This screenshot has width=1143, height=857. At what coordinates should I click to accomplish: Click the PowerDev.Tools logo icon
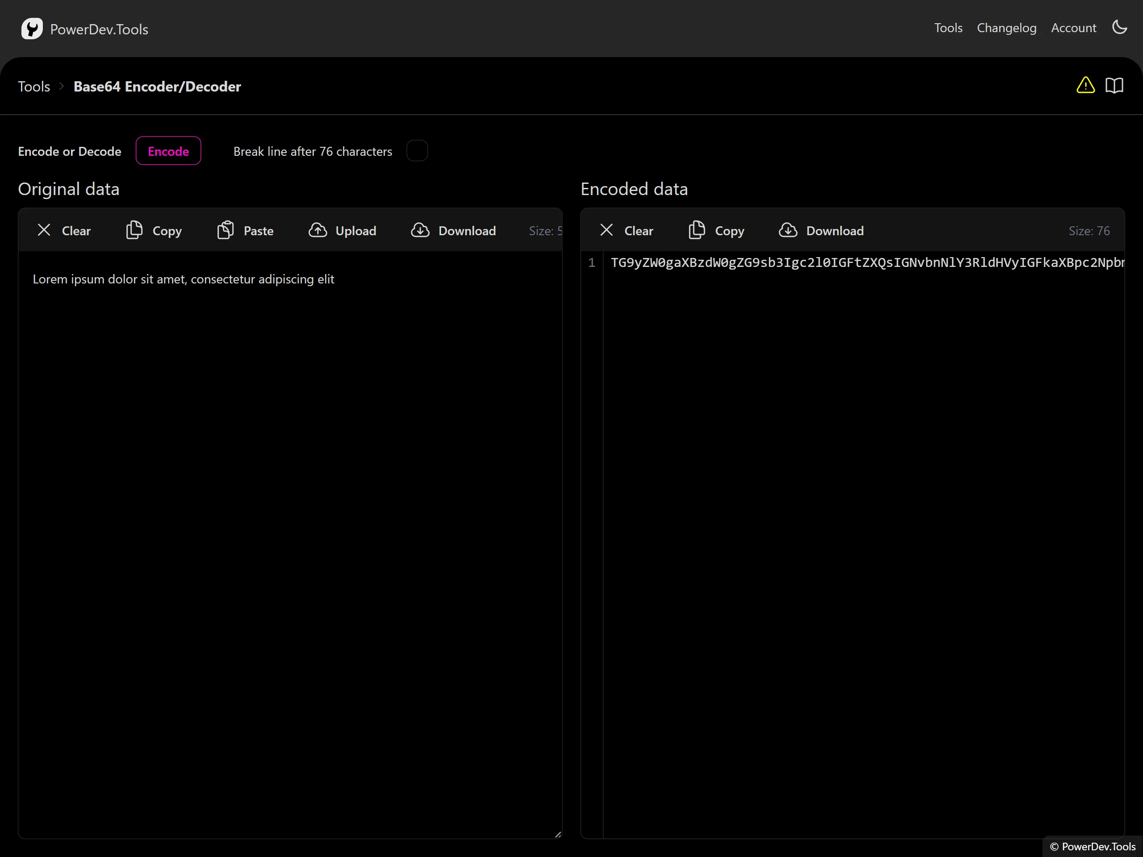pos(32,29)
